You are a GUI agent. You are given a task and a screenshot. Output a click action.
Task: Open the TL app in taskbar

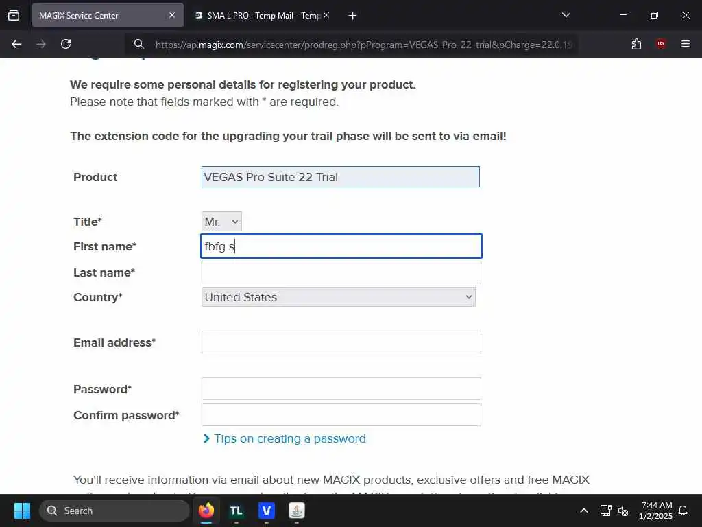pos(237,511)
